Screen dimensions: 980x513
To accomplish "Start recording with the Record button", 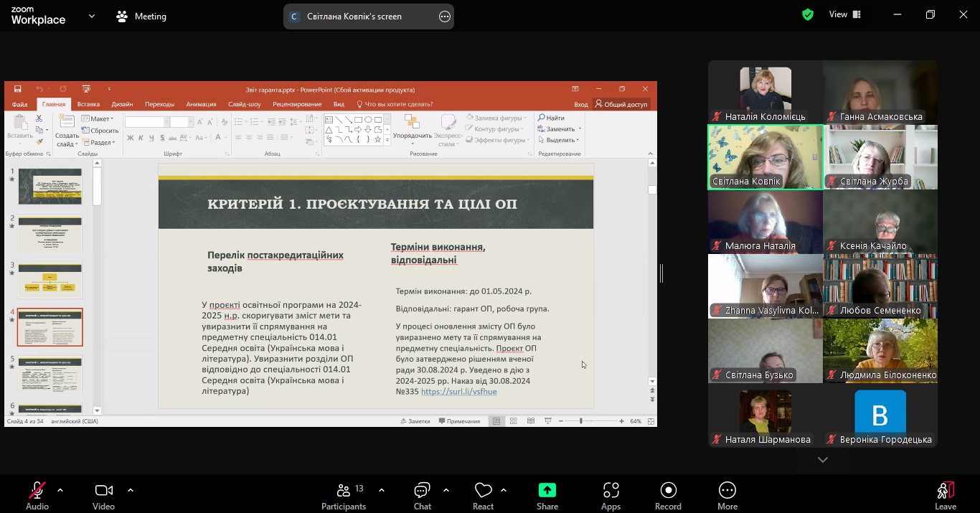I will pyautogui.click(x=668, y=491).
